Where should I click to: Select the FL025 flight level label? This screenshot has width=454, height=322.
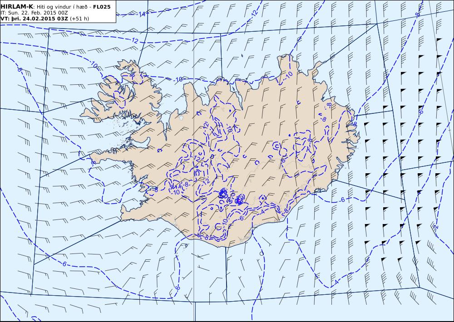click(102, 7)
